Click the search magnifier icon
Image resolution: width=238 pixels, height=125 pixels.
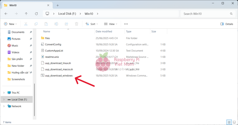(x=231, y=14)
